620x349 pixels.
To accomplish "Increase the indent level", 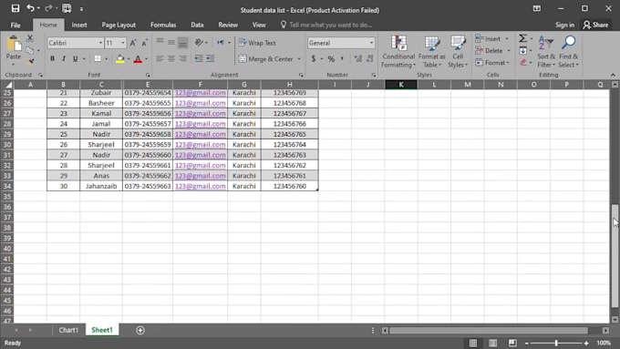I will pyautogui.click(x=210, y=59).
